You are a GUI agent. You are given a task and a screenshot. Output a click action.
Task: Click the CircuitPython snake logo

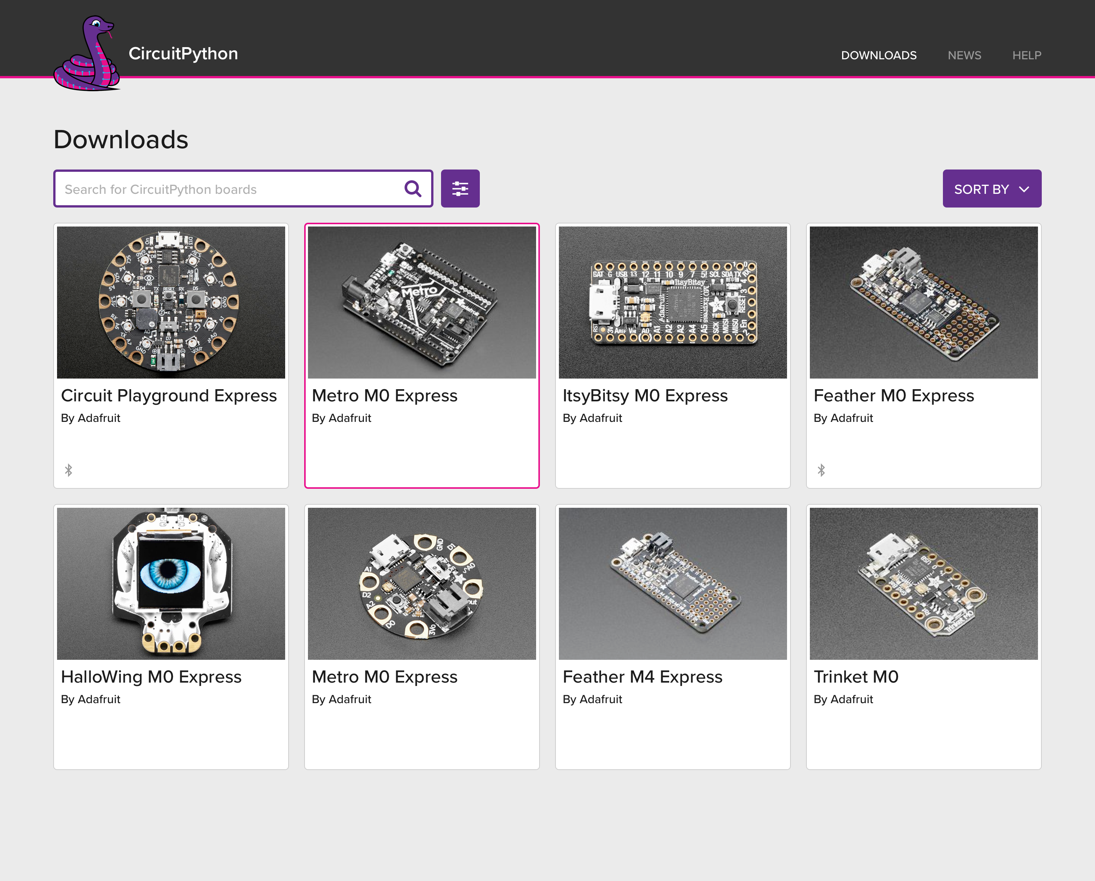point(87,53)
